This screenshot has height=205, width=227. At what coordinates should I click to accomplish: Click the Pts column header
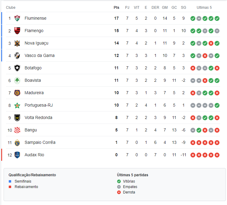117,8
